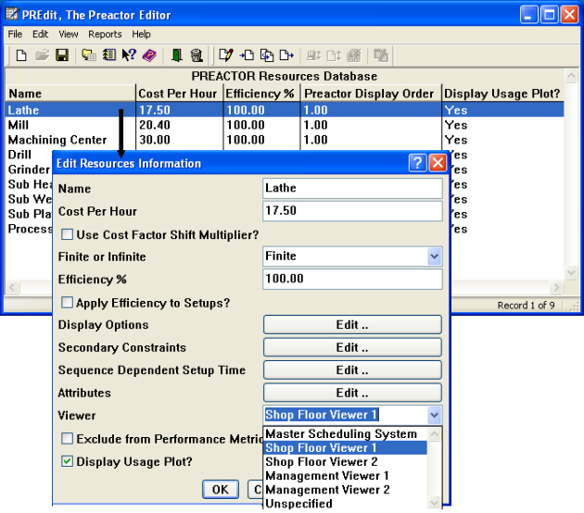Enable Apply Efficiency to Setups checkbox
The width and height of the screenshot is (584, 513).
point(67,302)
